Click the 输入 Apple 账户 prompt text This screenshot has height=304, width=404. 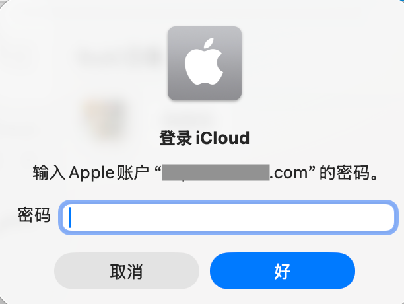point(91,172)
